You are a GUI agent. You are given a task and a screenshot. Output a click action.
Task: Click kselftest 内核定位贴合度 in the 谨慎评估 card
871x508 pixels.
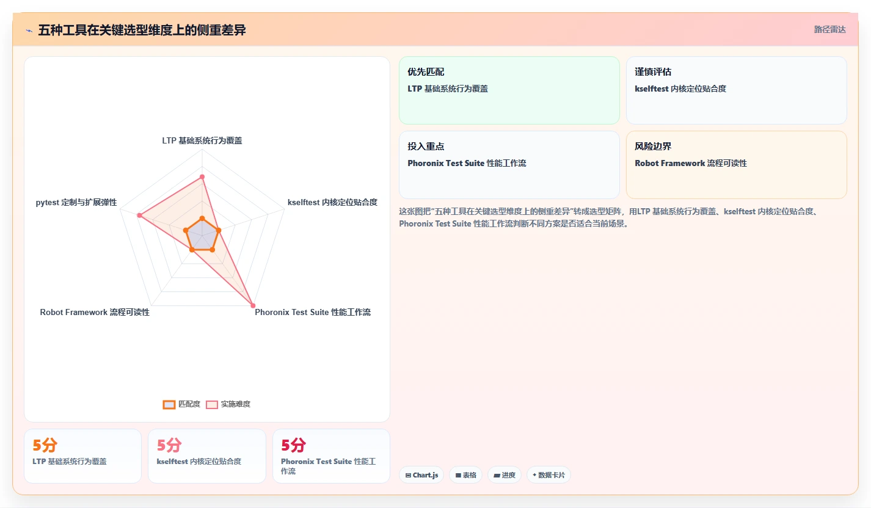680,89
